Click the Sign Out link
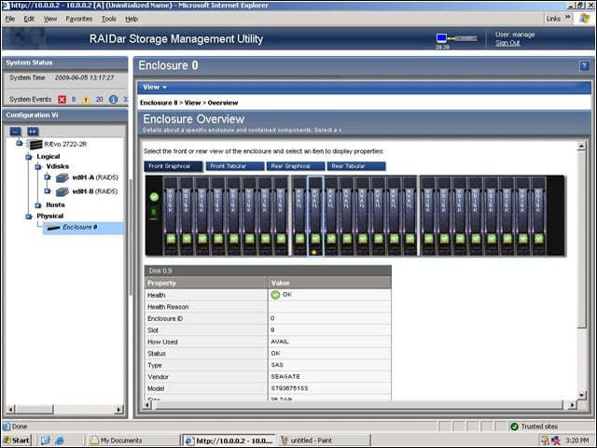 [507, 43]
